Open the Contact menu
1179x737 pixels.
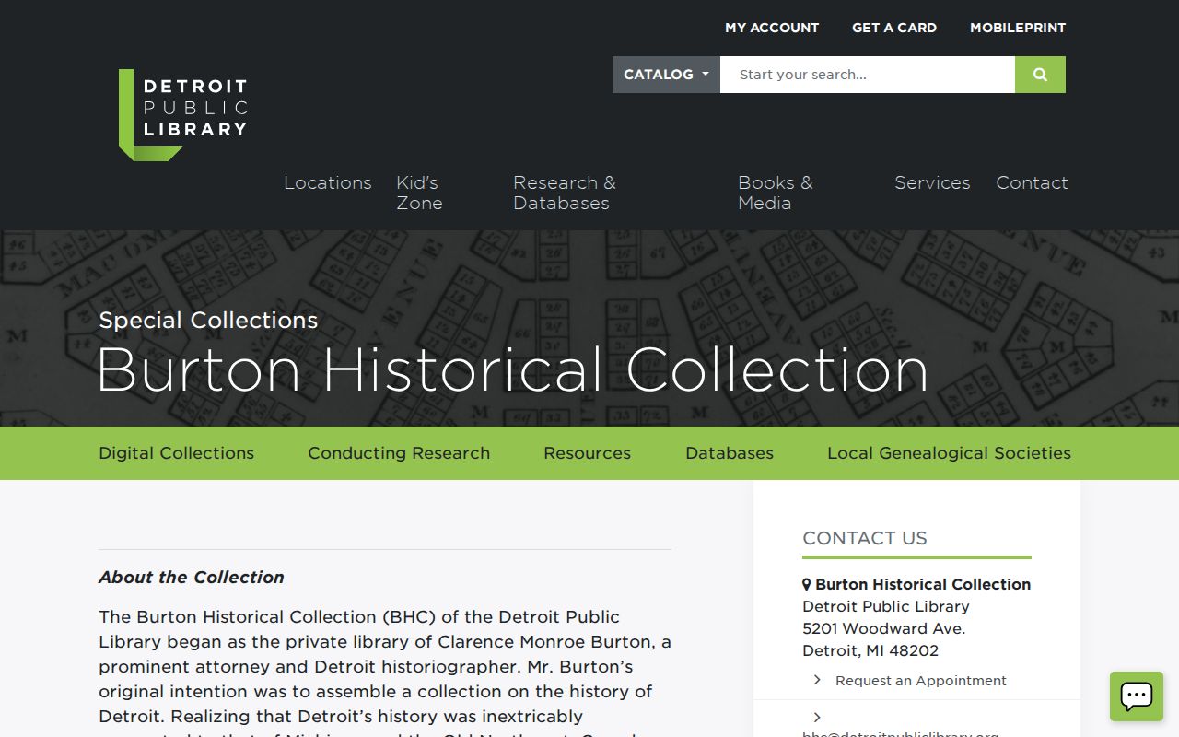1032,182
